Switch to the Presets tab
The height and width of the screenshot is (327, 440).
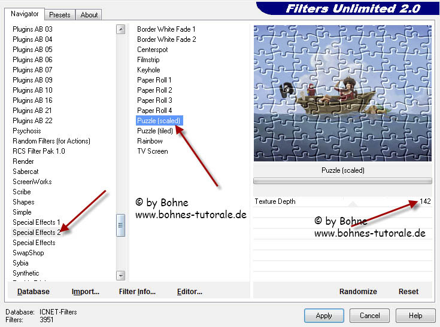coord(60,14)
